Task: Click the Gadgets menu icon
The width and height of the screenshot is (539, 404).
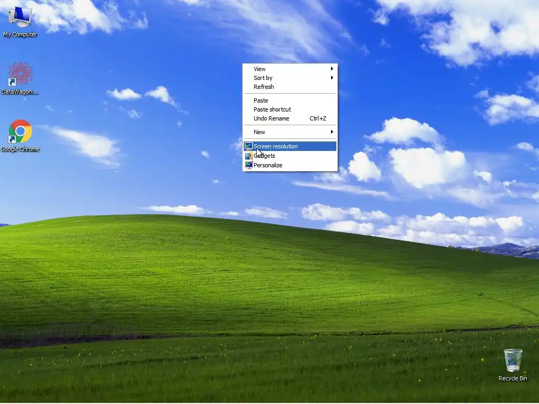Action: [249, 156]
